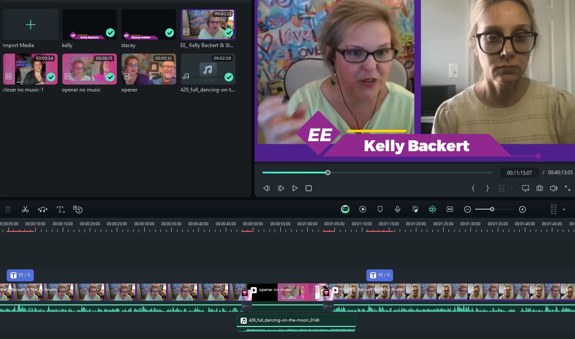The height and width of the screenshot is (339, 575).
Task: Open the audio meter dropdown arrow
Action: pyautogui.click(x=564, y=210)
